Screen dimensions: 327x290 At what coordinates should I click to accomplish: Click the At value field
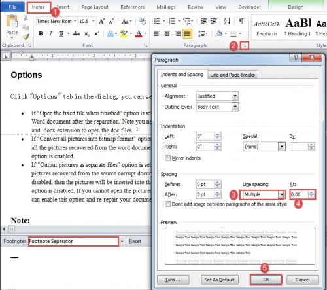point(299,194)
